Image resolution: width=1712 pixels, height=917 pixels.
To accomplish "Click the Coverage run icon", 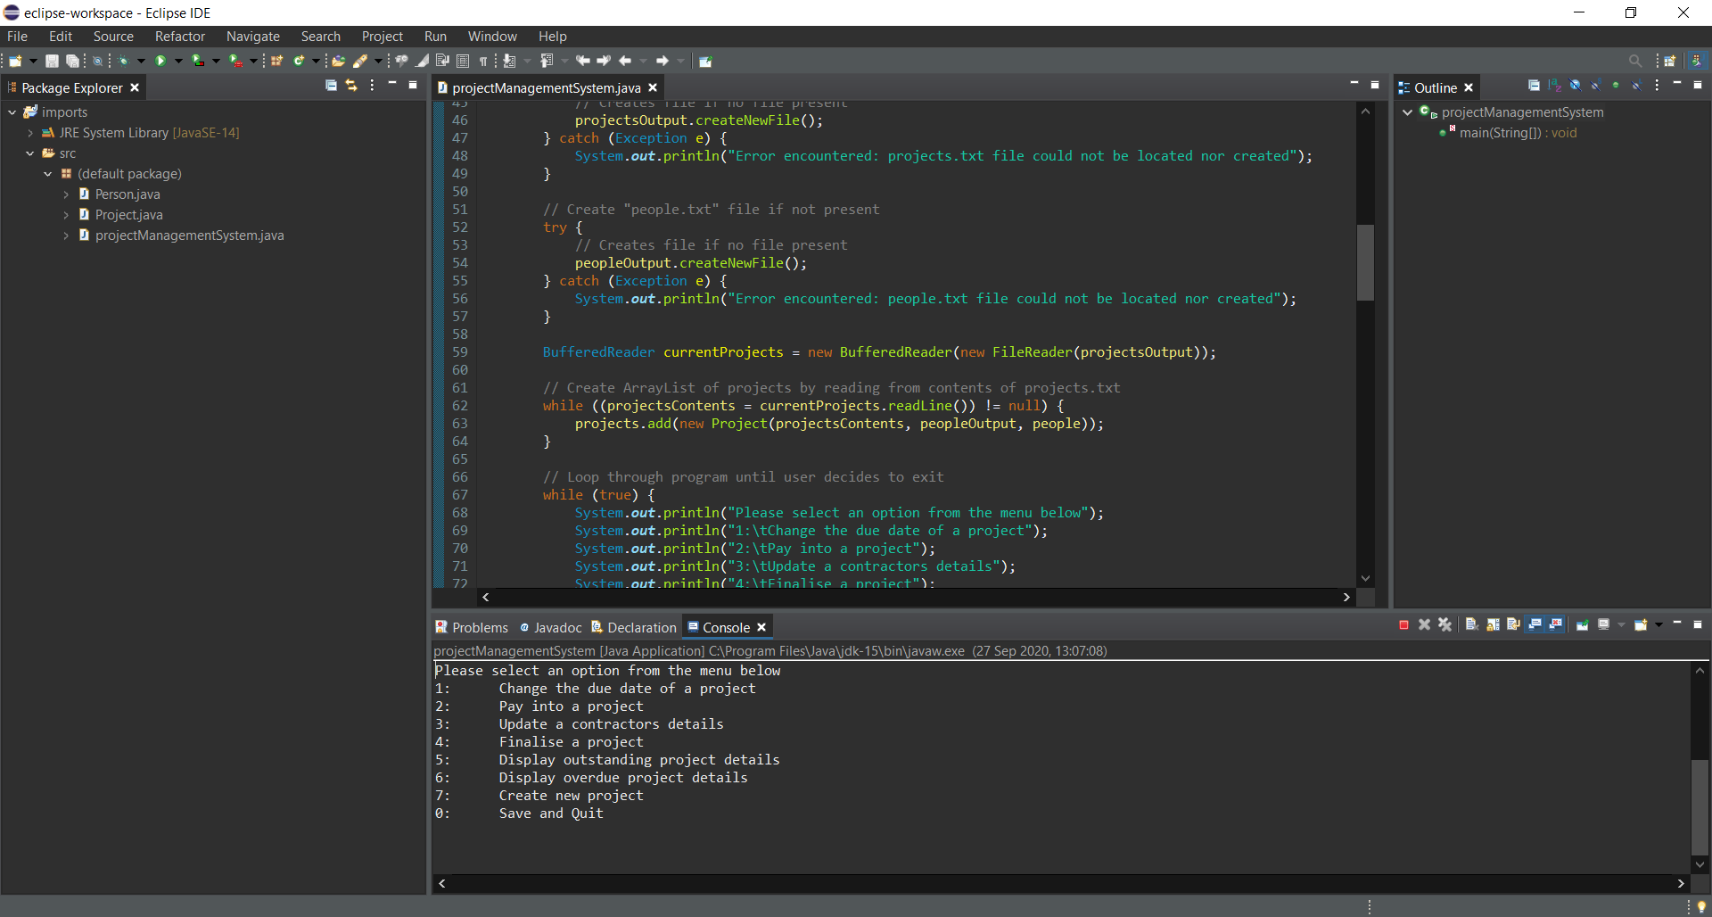I will (197, 61).
